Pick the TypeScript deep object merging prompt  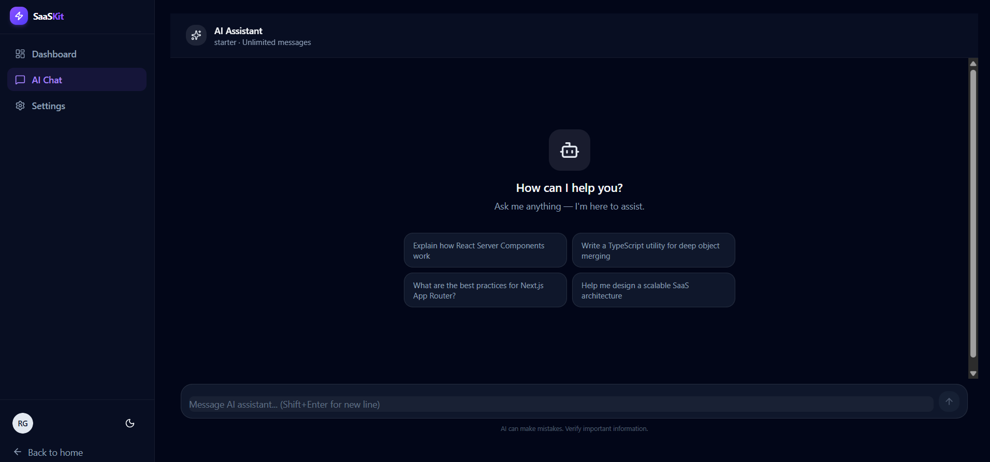point(653,250)
